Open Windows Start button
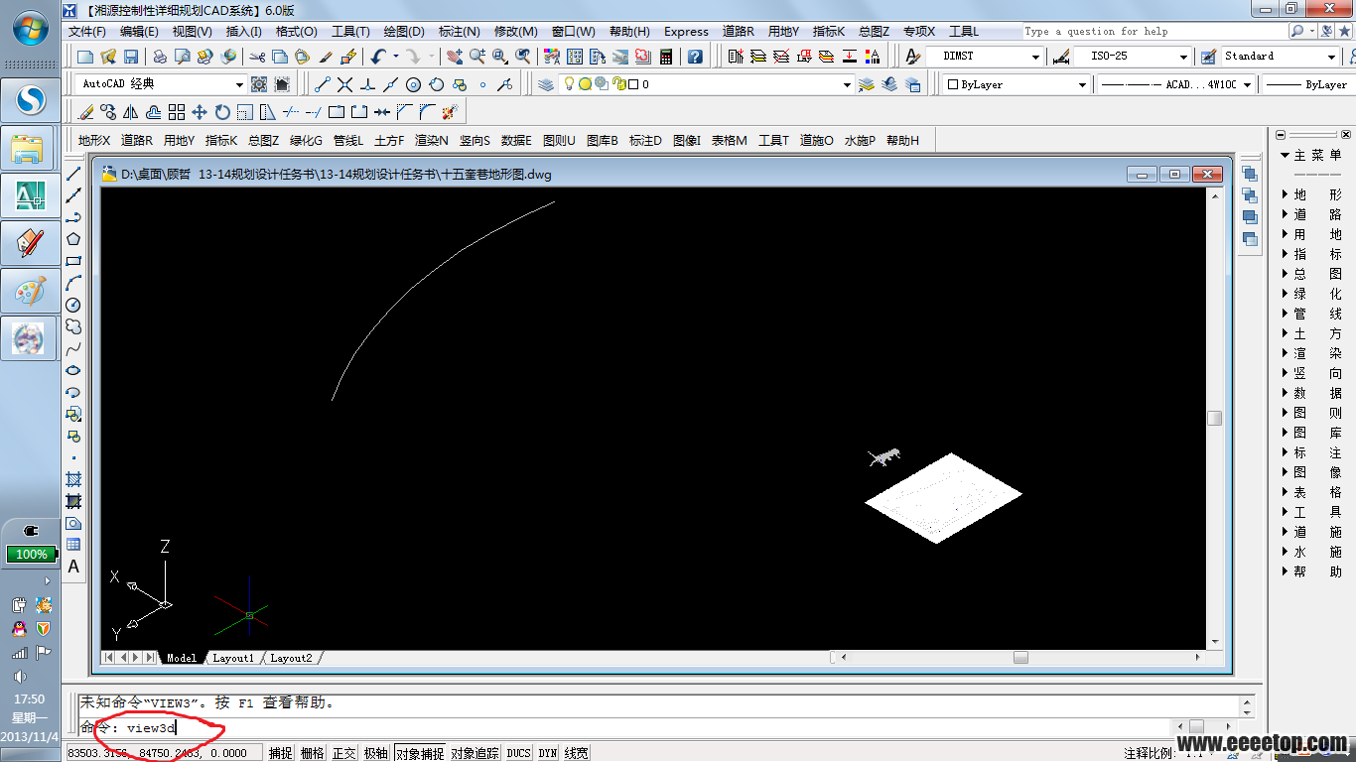 tap(31, 30)
